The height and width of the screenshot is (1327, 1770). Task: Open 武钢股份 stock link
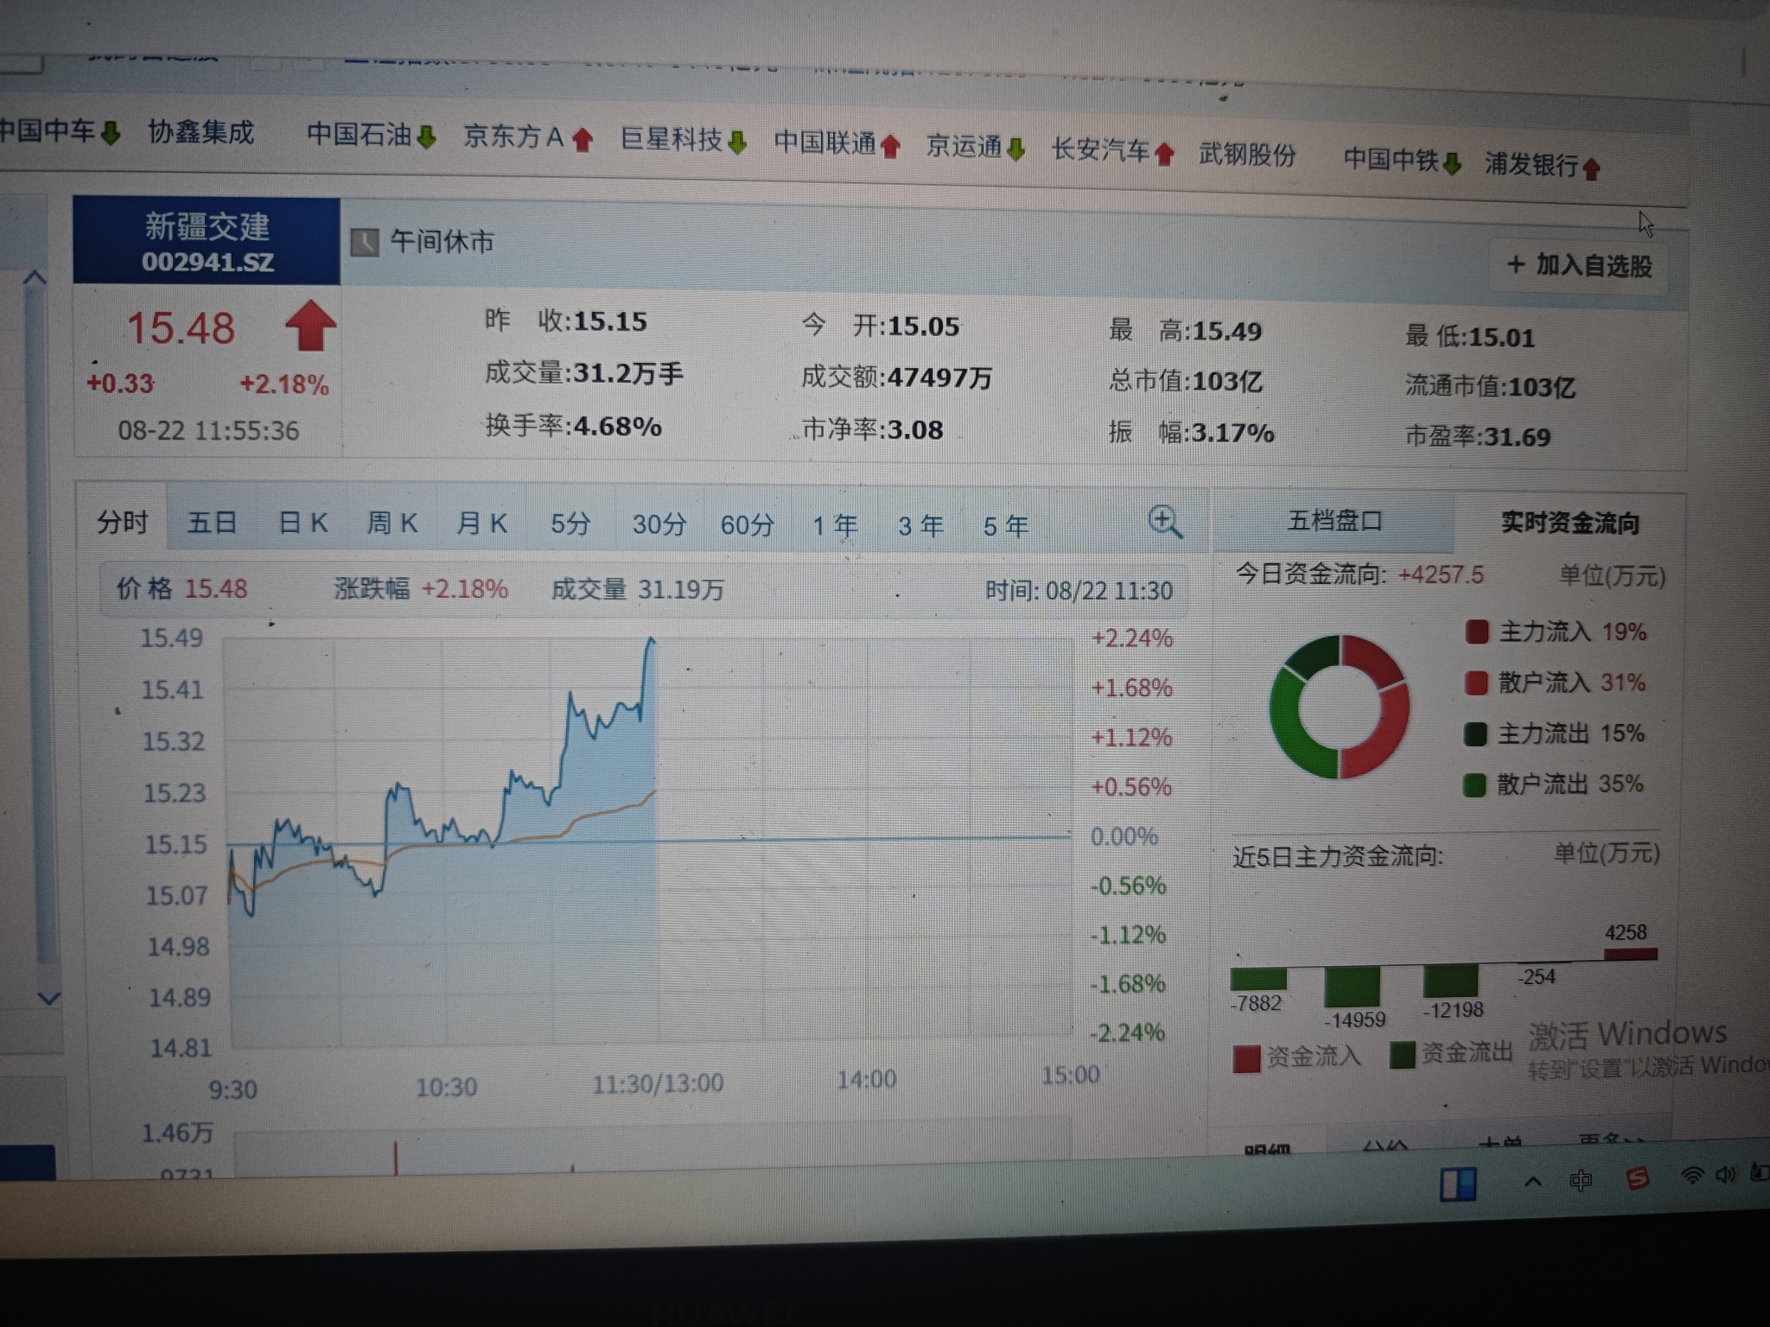(1247, 155)
